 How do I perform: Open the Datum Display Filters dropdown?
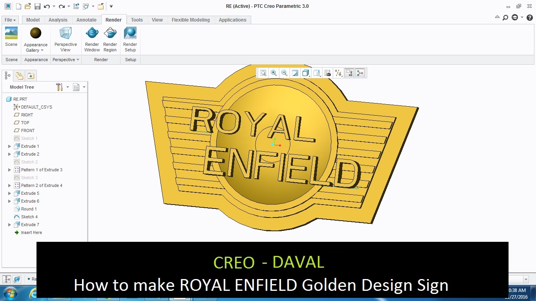click(338, 73)
